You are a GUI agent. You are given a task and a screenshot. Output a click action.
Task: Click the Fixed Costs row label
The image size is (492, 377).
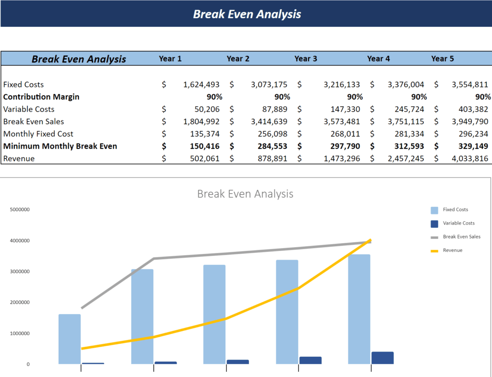click(x=23, y=84)
